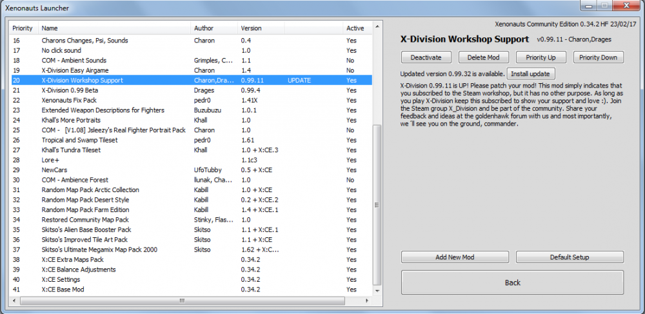Click the horizontal scrollbar thumb
Image resolution: width=645 pixels, height=314 pixels.
point(183,301)
